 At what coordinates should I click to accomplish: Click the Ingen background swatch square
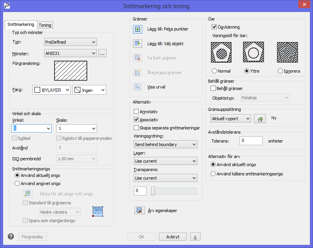[77, 90]
